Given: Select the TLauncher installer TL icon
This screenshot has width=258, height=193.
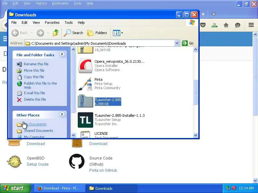Looking at the screenshot, I should coord(85,120).
